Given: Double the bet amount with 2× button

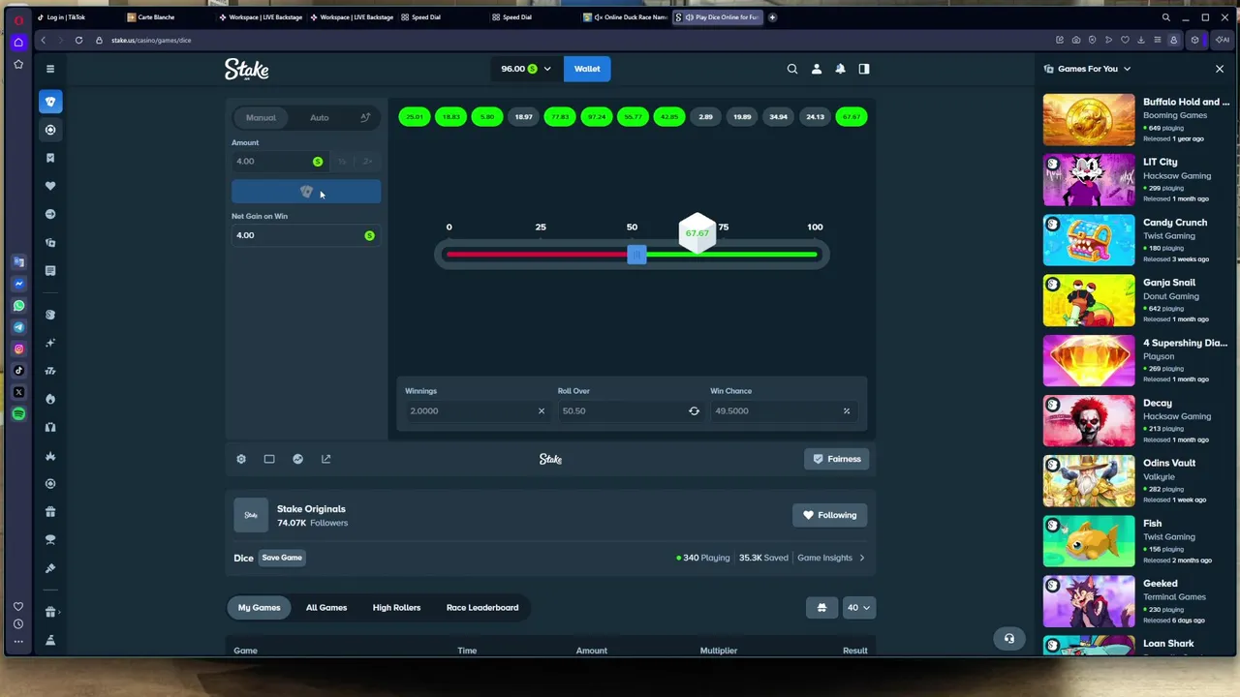Looking at the screenshot, I should pos(367,162).
